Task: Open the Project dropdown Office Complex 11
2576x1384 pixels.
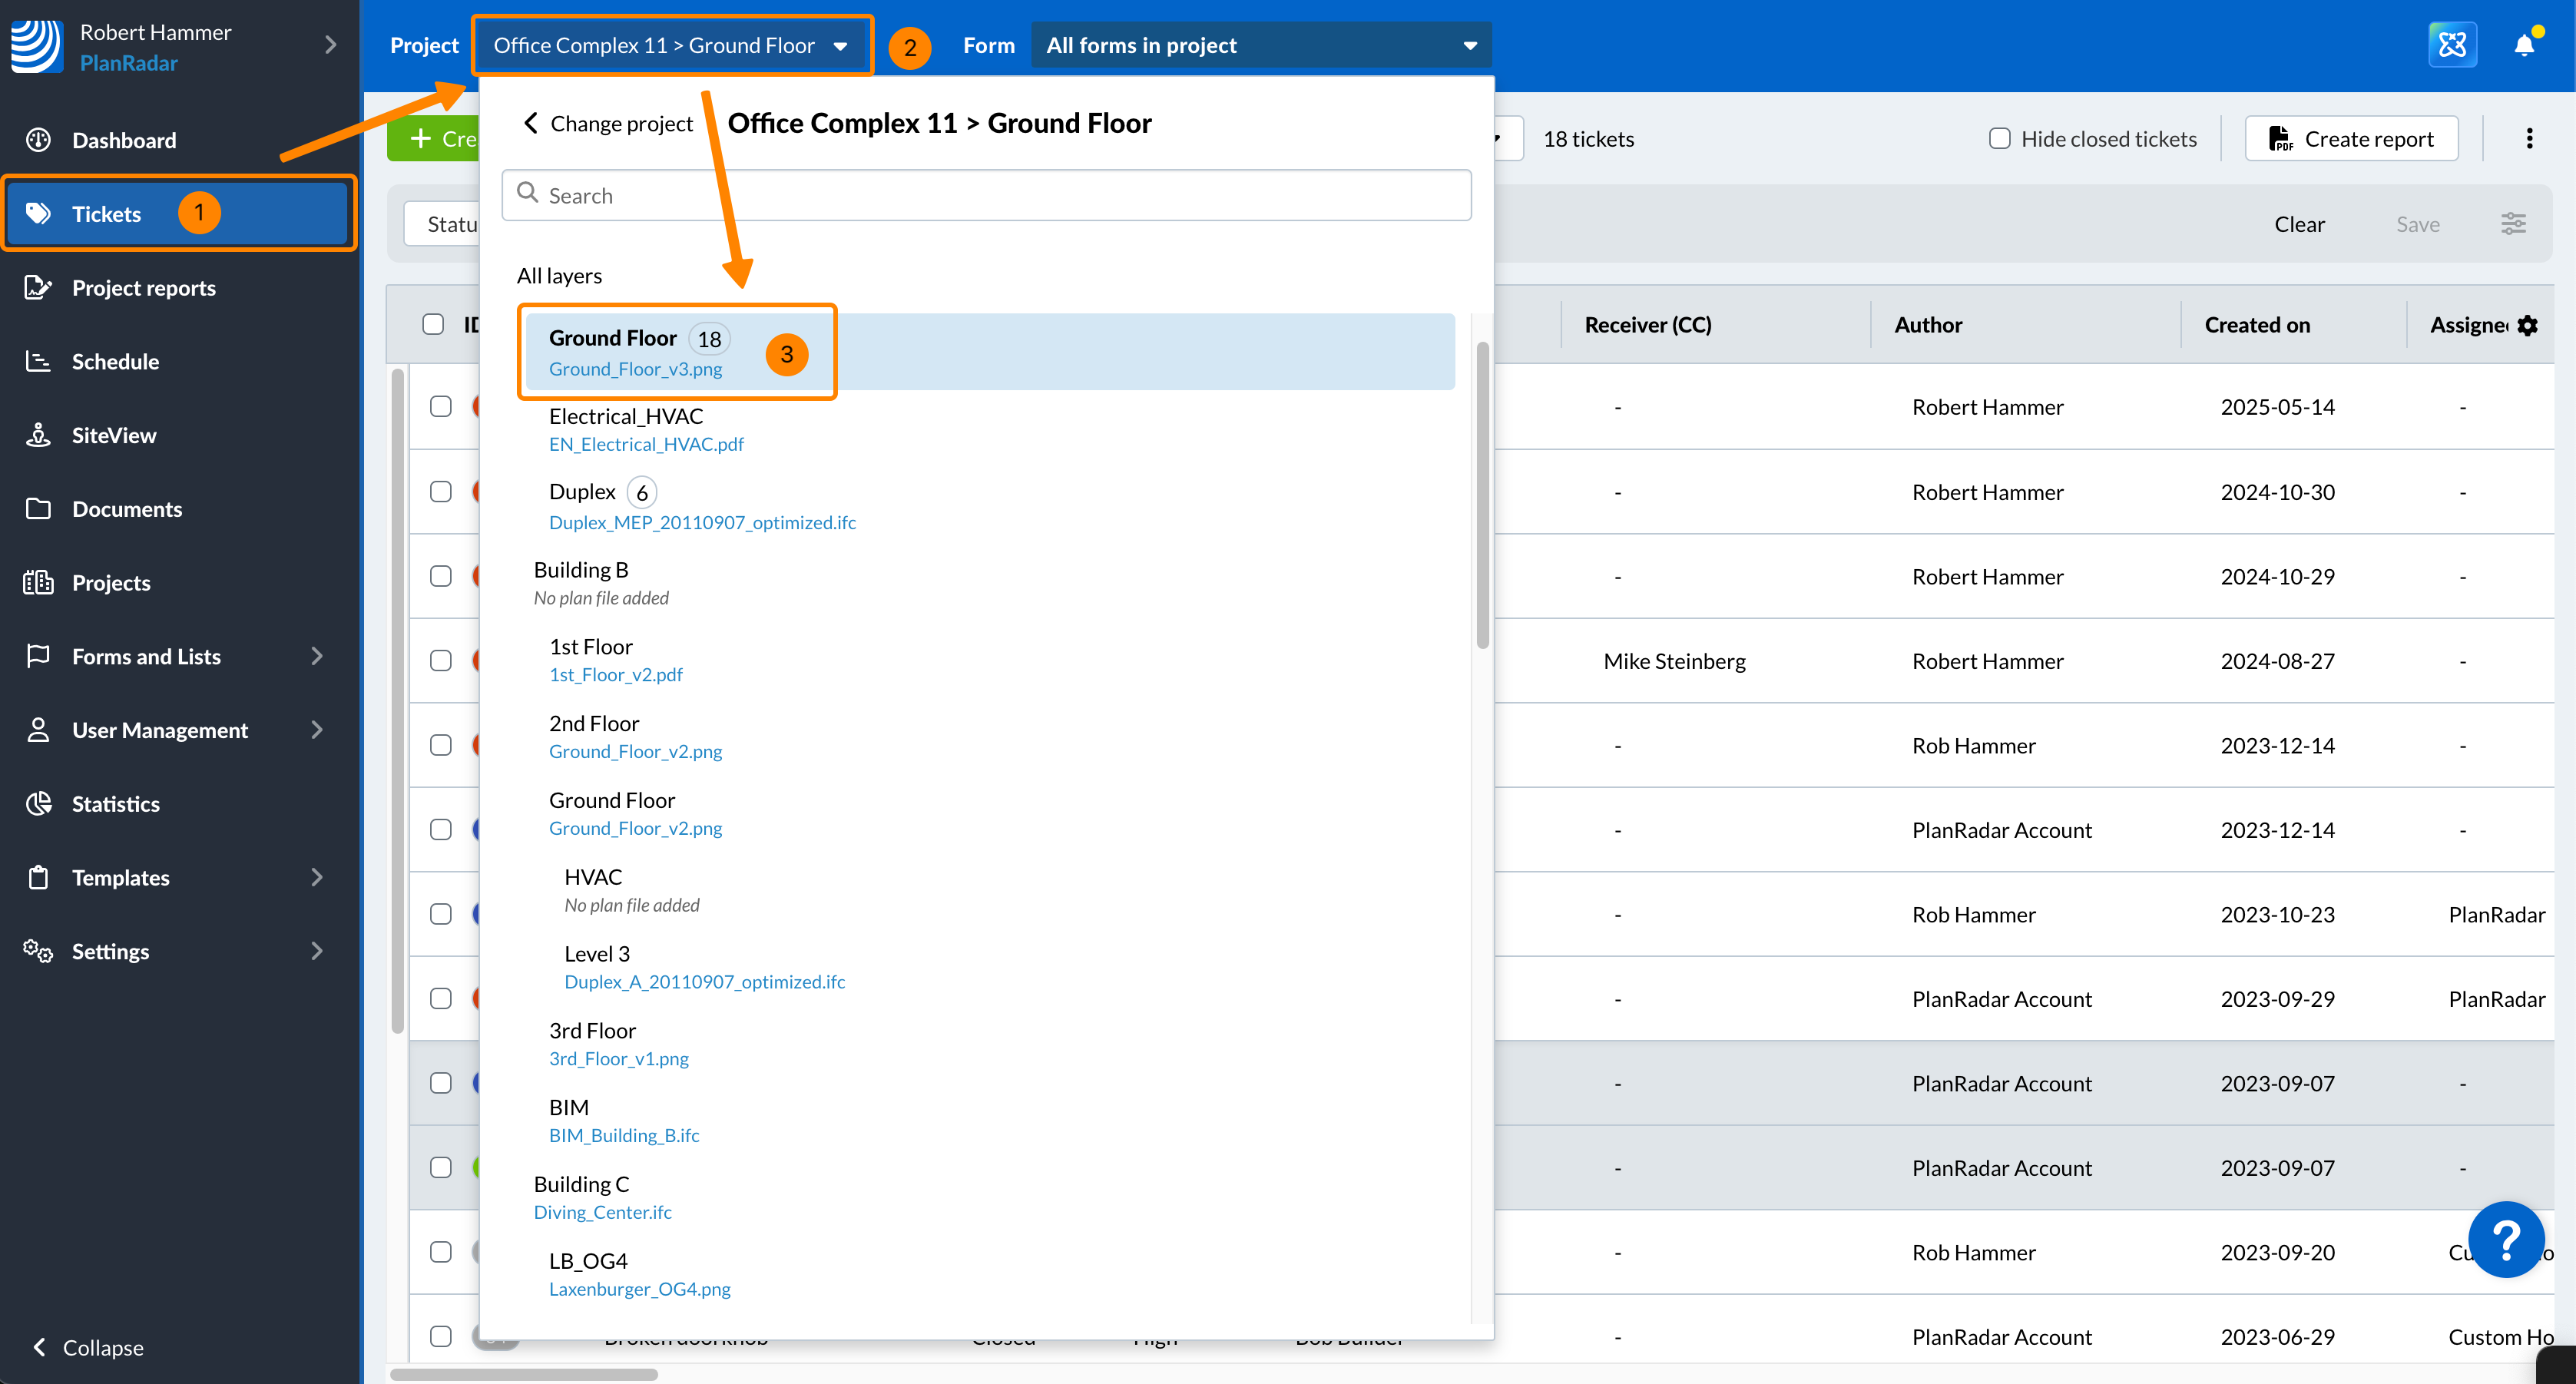Action: coord(672,45)
